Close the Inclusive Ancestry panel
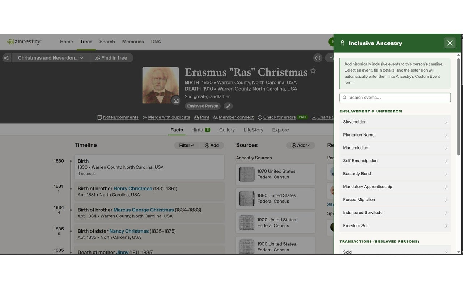The width and height of the screenshot is (463, 289). pyautogui.click(x=450, y=43)
